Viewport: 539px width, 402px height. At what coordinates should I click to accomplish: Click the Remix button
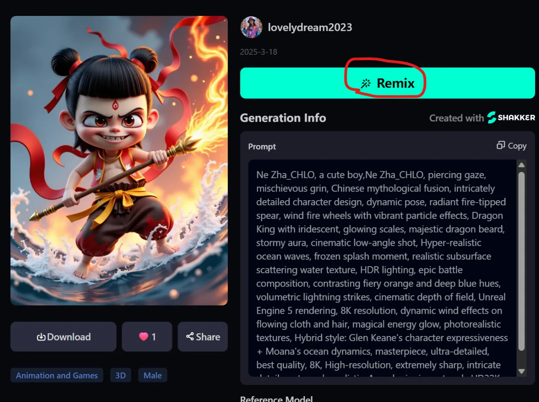[387, 83]
